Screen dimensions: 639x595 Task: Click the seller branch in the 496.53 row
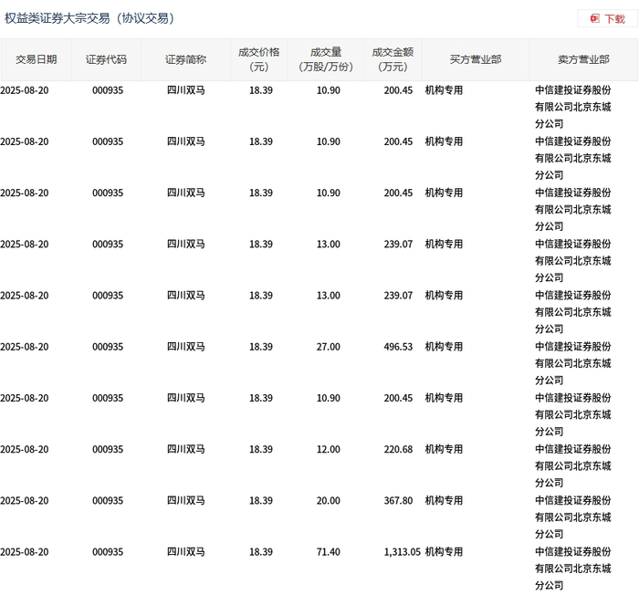tap(573, 363)
